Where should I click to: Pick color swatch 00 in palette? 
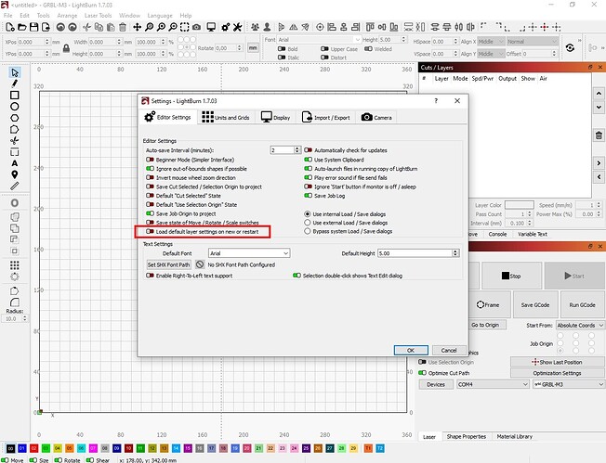[x=10, y=448]
